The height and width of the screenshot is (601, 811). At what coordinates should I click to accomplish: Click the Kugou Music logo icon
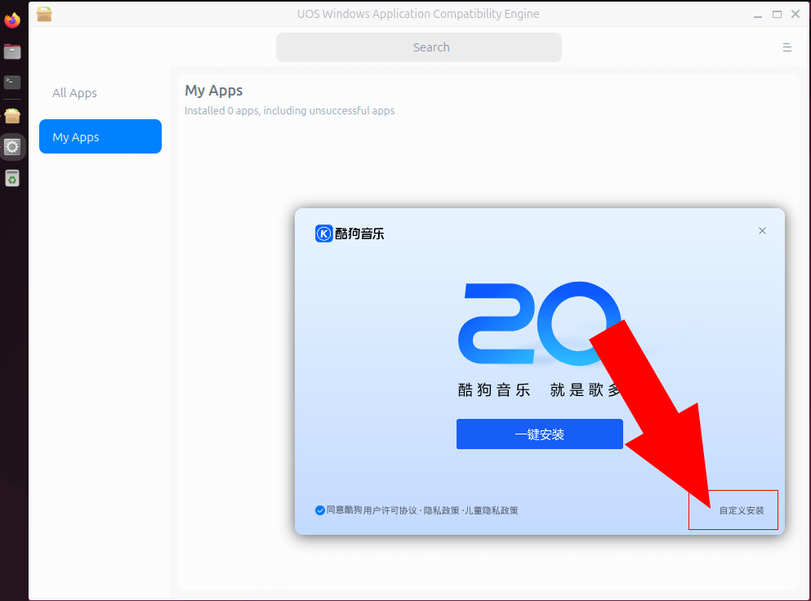click(323, 234)
